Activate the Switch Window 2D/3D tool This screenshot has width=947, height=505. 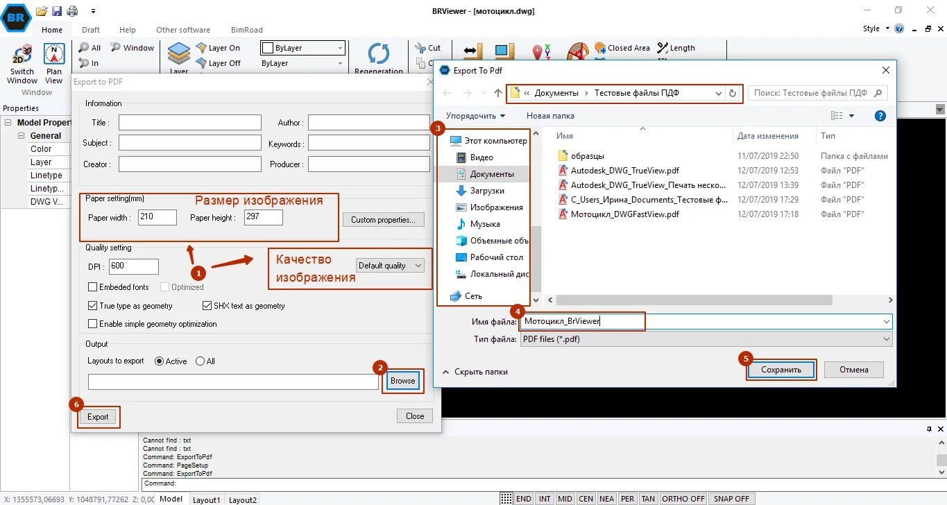[x=22, y=64]
